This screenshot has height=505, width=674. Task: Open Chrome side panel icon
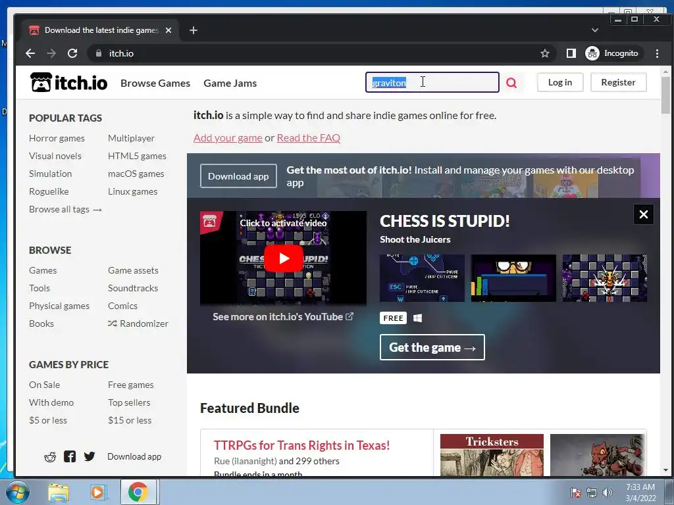571,53
